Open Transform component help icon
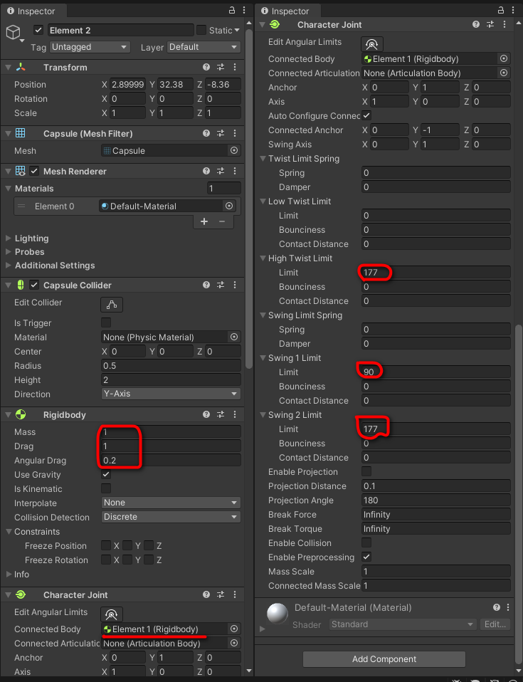Screen dimensions: 523x682 pyautogui.click(x=206, y=67)
